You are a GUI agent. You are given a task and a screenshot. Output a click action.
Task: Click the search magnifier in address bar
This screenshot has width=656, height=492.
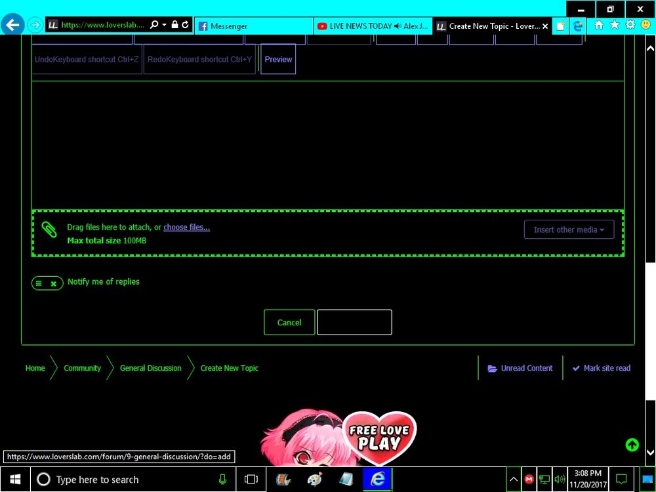pyautogui.click(x=154, y=25)
